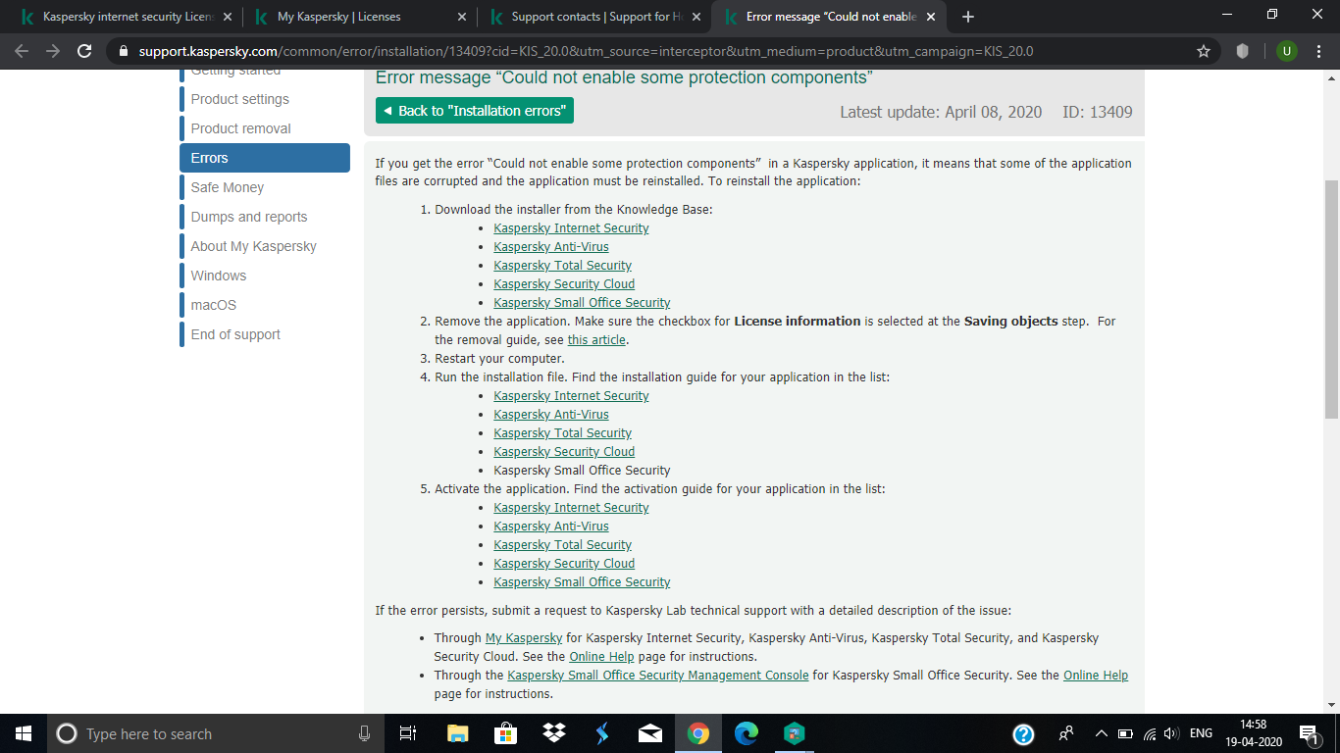
Task: Launch Microsoft Edge from the taskbar
Action: tap(747, 733)
